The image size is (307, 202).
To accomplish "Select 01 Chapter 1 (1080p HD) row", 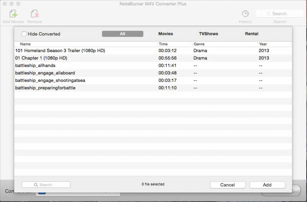I will 153,58.
